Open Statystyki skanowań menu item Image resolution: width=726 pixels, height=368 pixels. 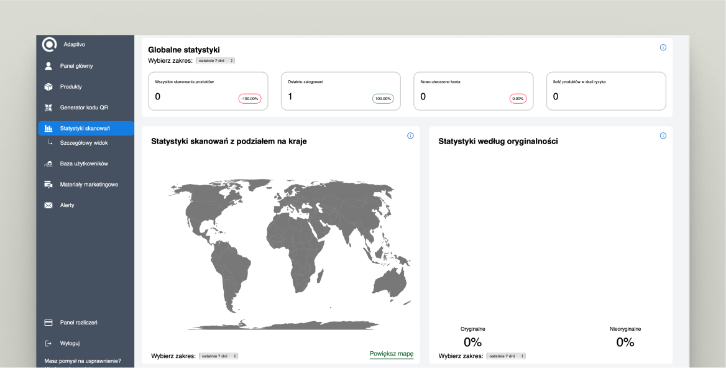85,129
